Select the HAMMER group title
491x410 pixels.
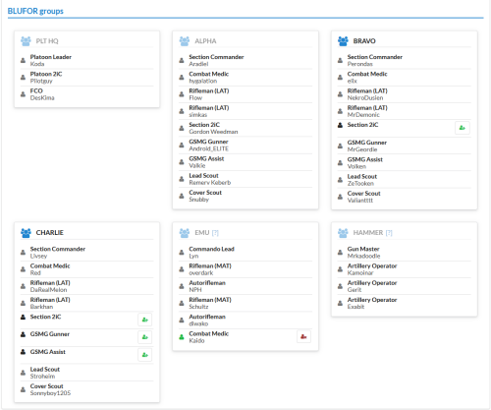pyautogui.click(x=368, y=232)
